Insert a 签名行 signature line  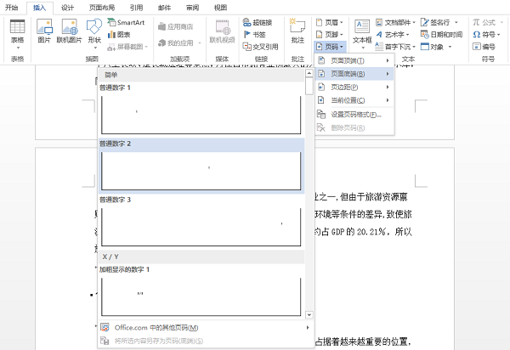tap(439, 22)
